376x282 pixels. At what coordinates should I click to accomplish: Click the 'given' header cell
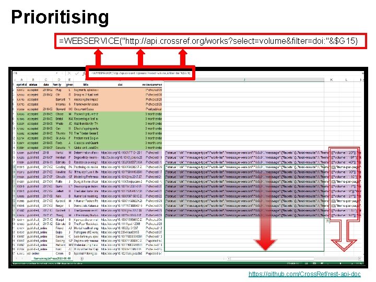[x=69, y=85]
